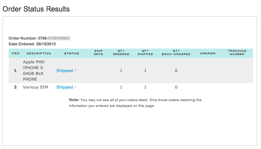Click the Qty Ordered column header
Viewport: 261px width, 149px height.
pos(121,53)
